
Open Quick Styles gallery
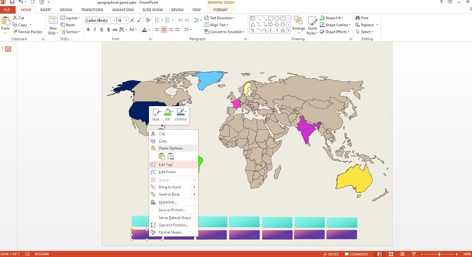coord(312,24)
